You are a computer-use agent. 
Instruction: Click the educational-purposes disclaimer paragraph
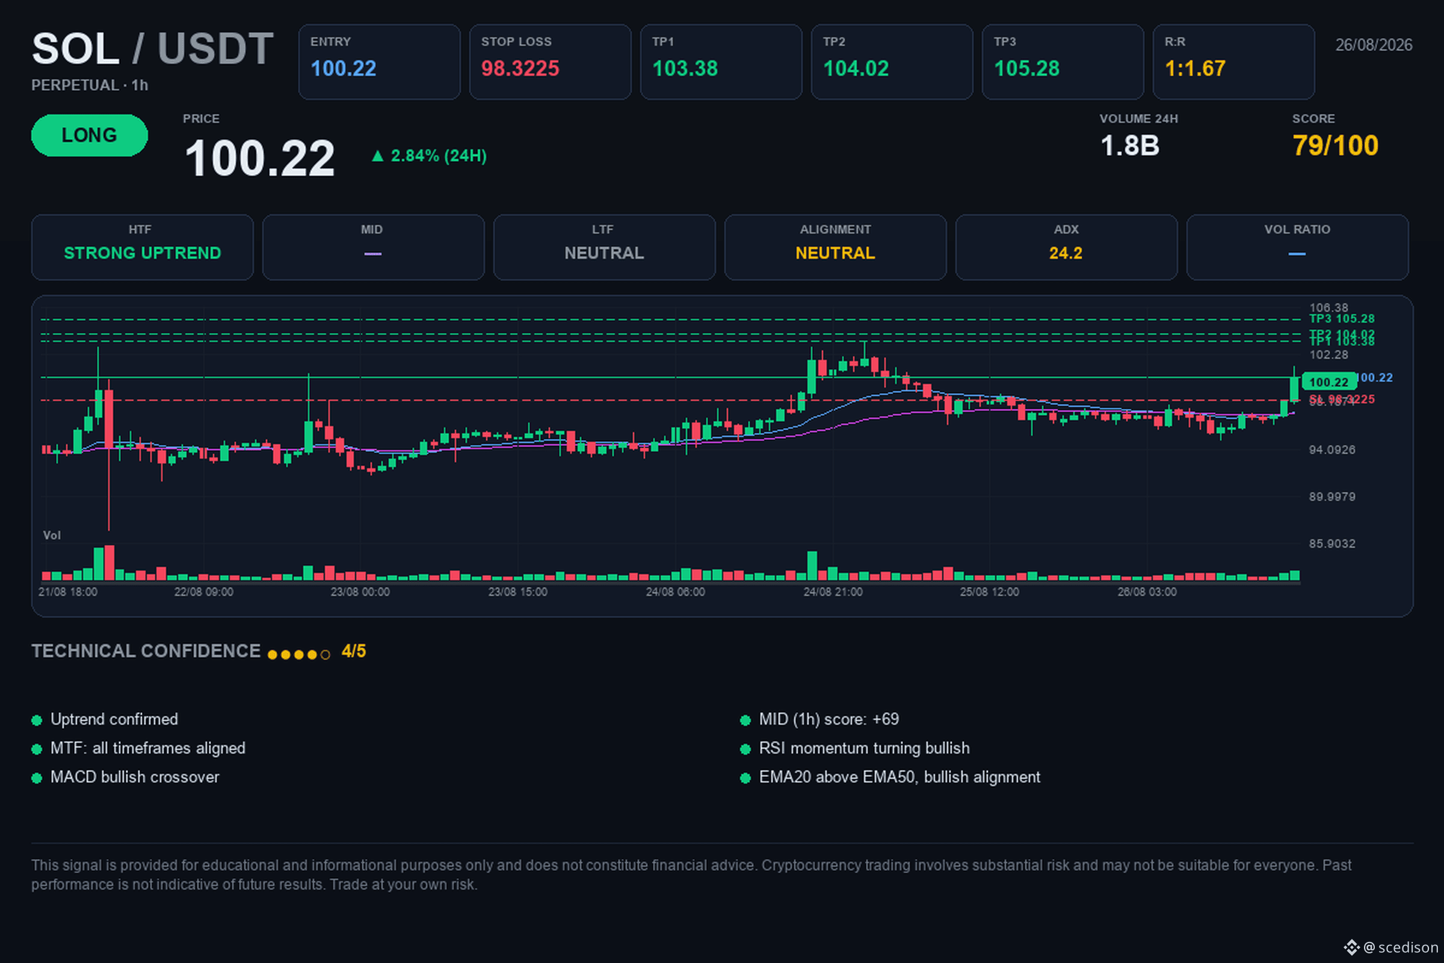click(x=691, y=875)
